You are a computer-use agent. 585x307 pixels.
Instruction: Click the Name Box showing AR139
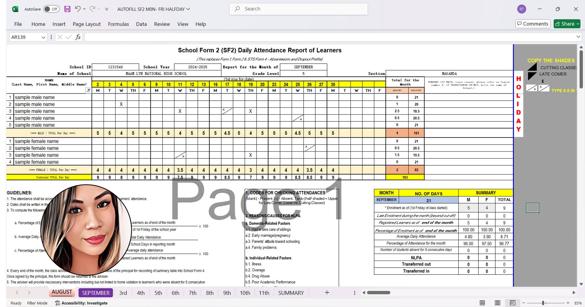(25, 37)
